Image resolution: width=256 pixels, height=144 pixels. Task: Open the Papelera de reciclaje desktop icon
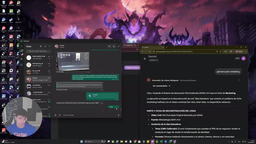point(3,4)
